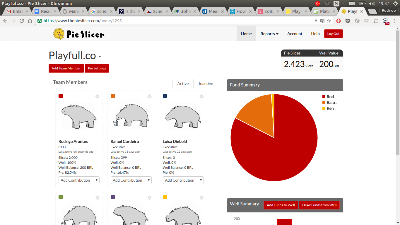Bookmark this page with the star
This screenshot has width=400, height=225.
[329, 21]
